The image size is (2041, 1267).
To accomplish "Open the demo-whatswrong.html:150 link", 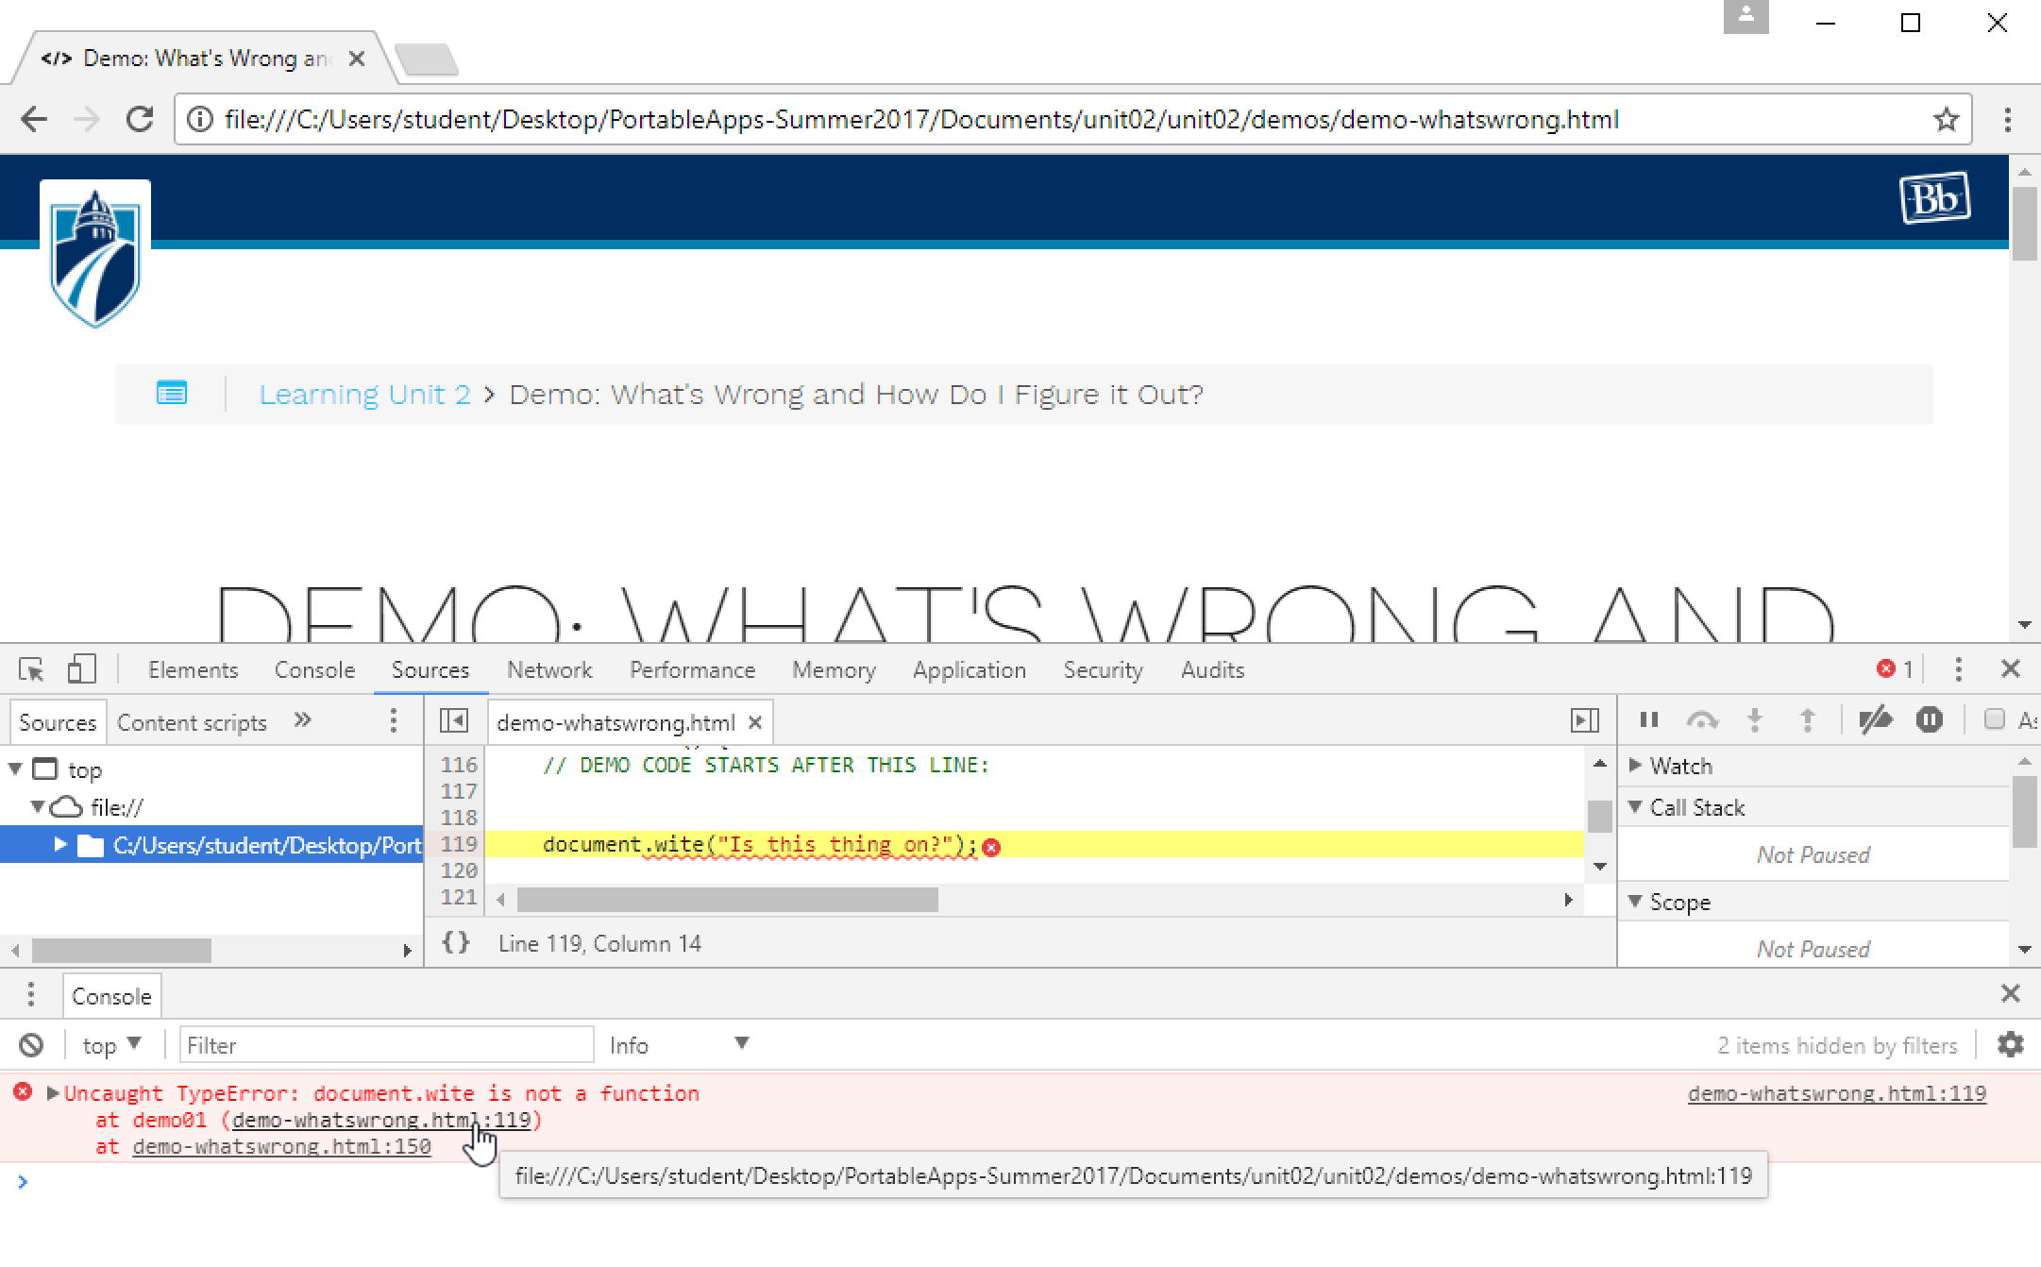I will pyautogui.click(x=281, y=1145).
